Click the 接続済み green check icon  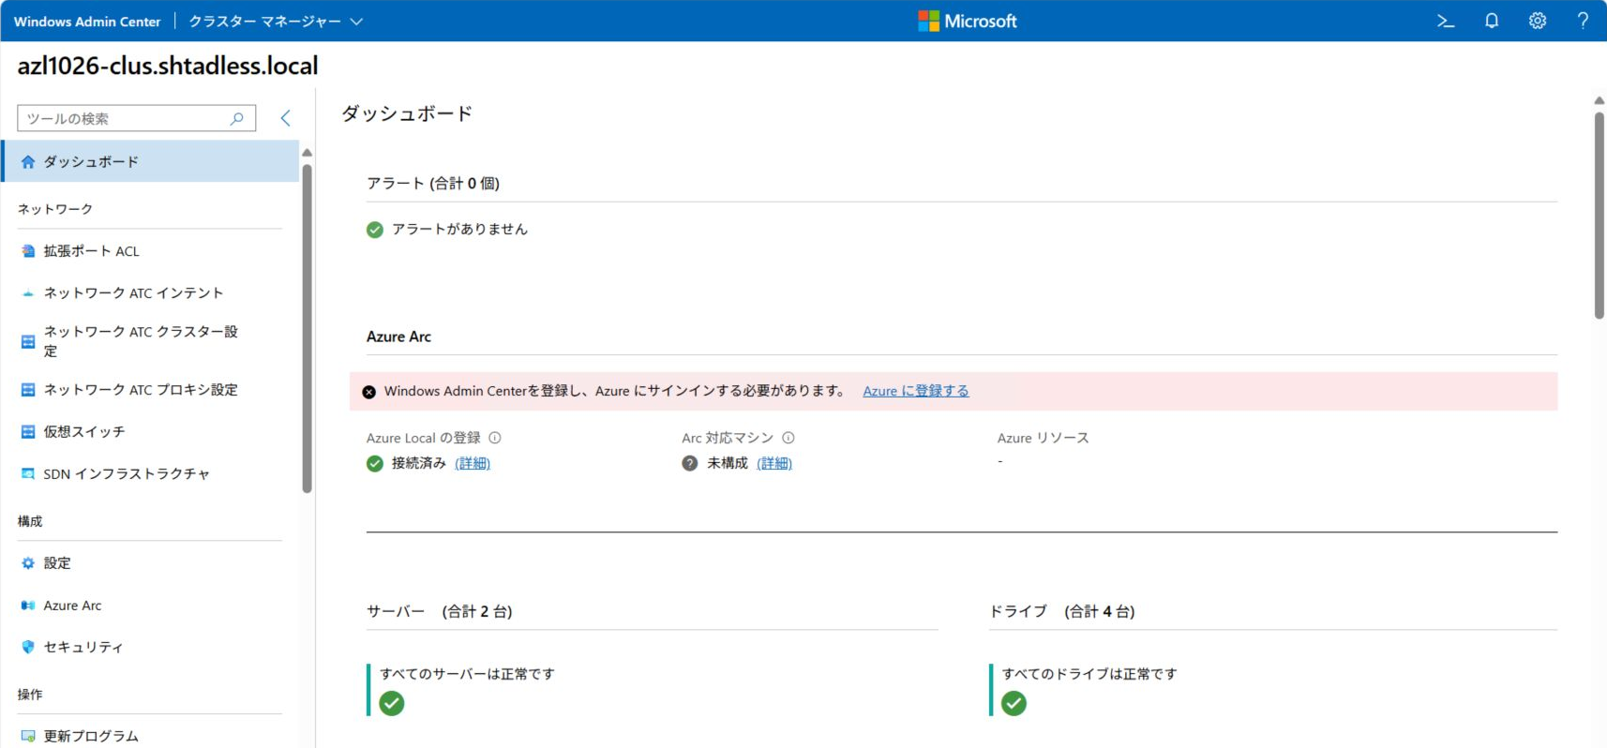pos(375,463)
